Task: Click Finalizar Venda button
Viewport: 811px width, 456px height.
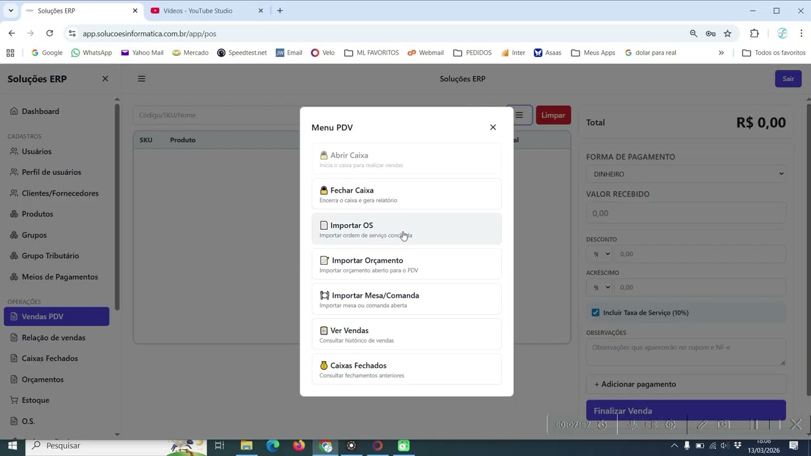Action: pyautogui.click(x=686, y=410)
